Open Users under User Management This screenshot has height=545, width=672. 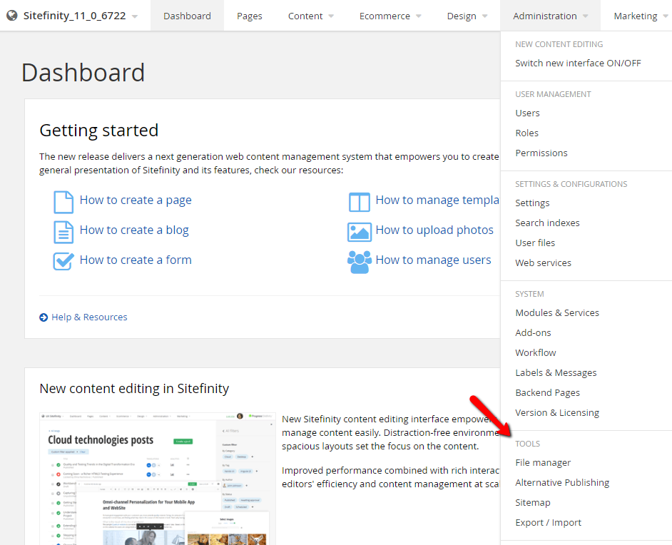click(x=527, y=113)
